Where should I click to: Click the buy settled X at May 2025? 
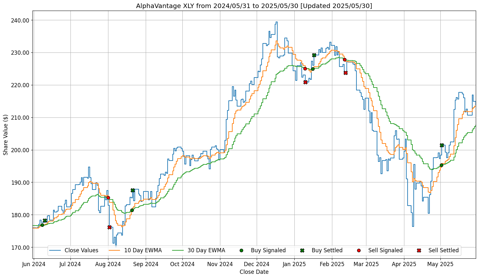click(x=442, y=145)
